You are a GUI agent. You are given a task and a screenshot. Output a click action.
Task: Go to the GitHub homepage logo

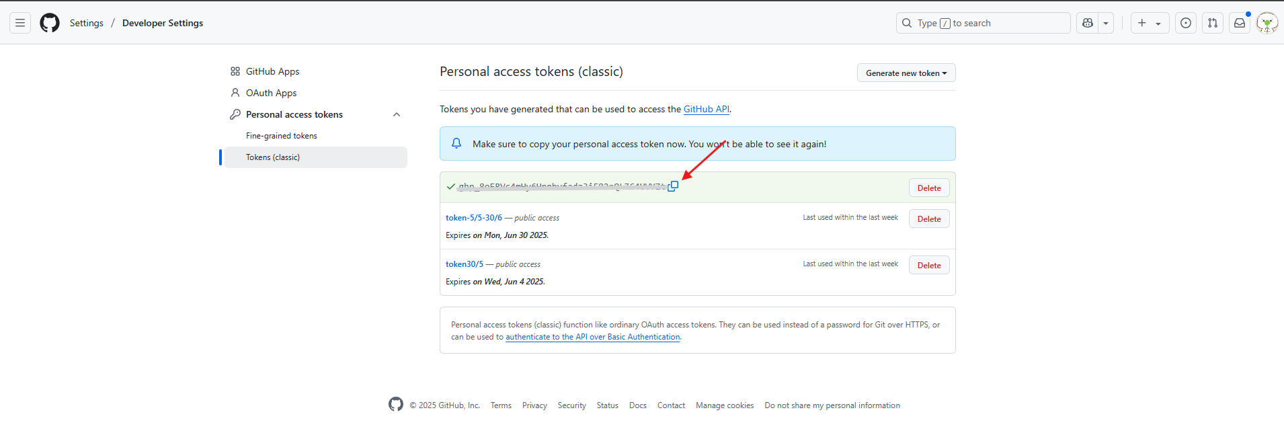click(50, 23)
